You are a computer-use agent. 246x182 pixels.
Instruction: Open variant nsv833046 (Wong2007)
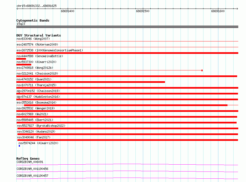(x=33, y=39)
